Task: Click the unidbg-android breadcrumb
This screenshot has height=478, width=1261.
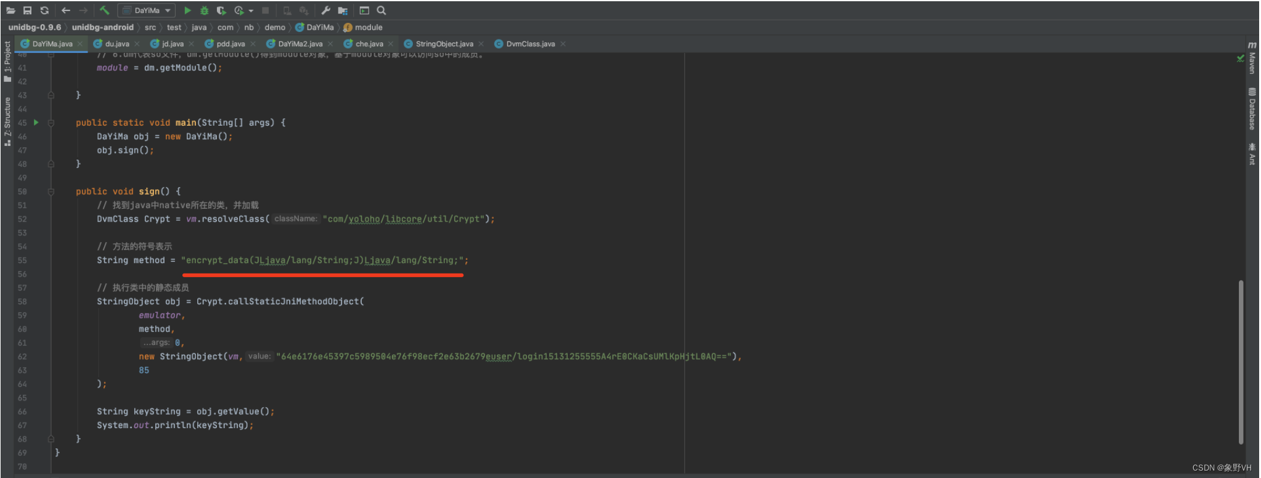Action: point(102,27)
